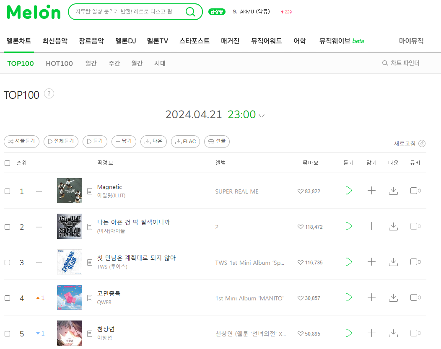The image size is (441, 349).
Task: Click the refresh icon next to 새로고침
Action: [422, 144]
